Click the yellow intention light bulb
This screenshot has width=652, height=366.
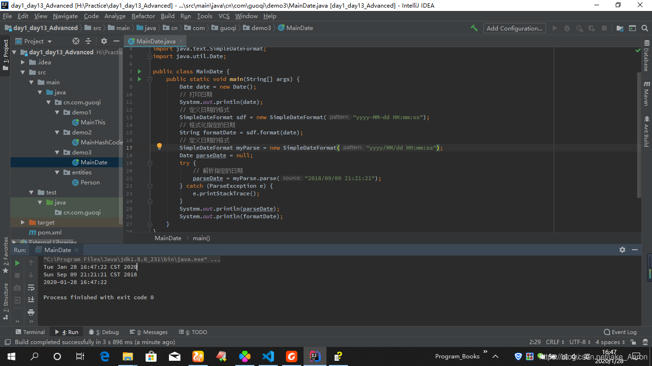[x=159, y=147]
